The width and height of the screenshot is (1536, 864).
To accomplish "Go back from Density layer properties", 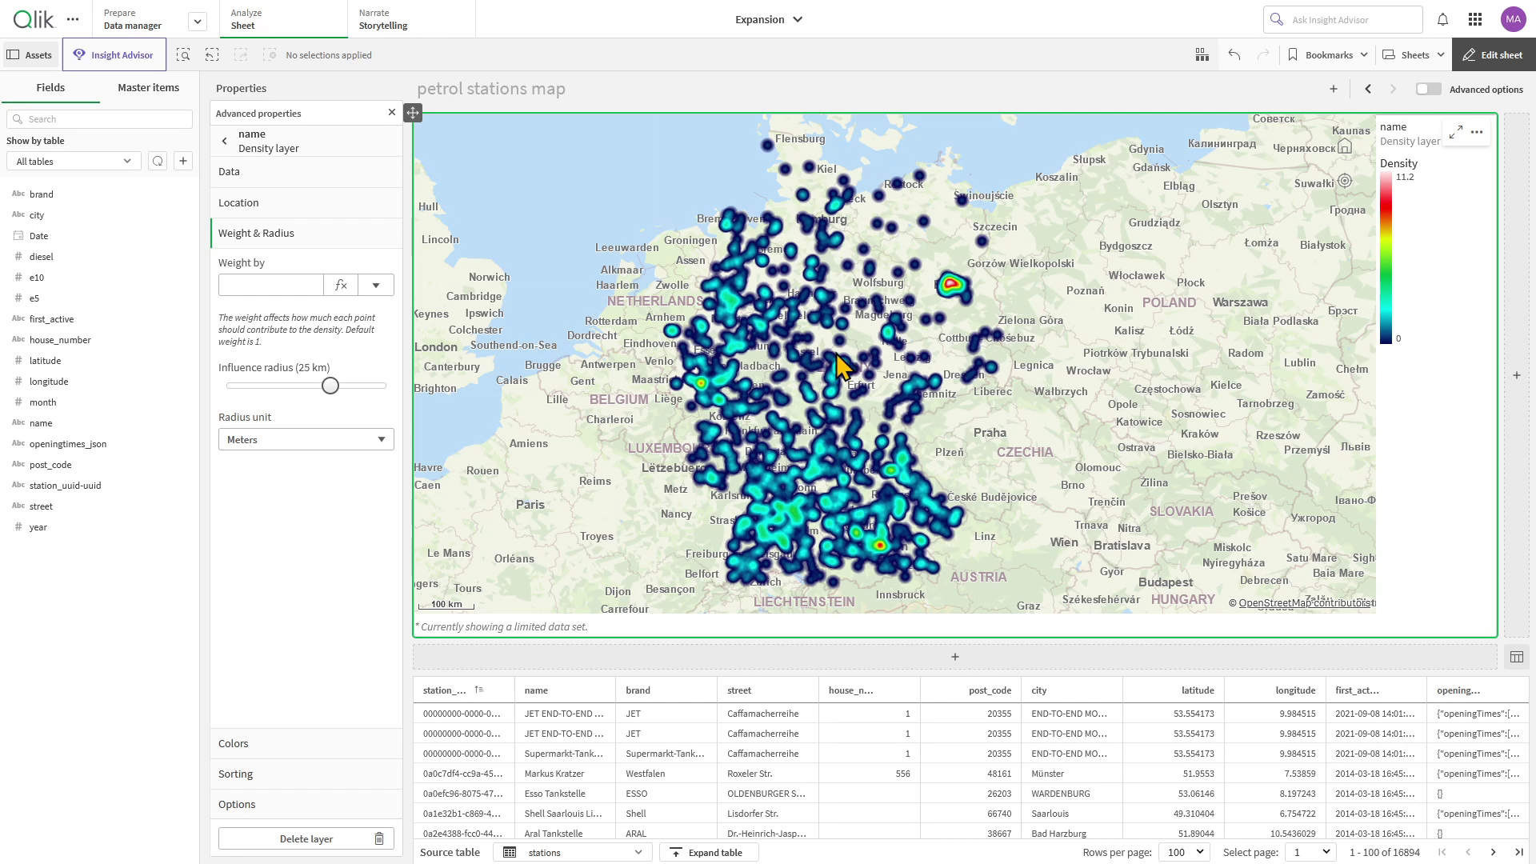I will [x=225, y=141].
